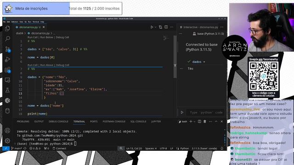The width and height of the screenshot is (294, 165).
Task: Click Run Above on the second cell
Action: coord(47,65)
